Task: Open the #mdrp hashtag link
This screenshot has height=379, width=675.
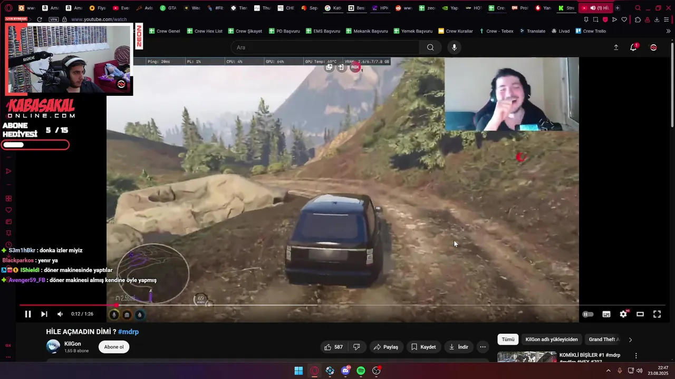Action: click(x=128, y=332)
